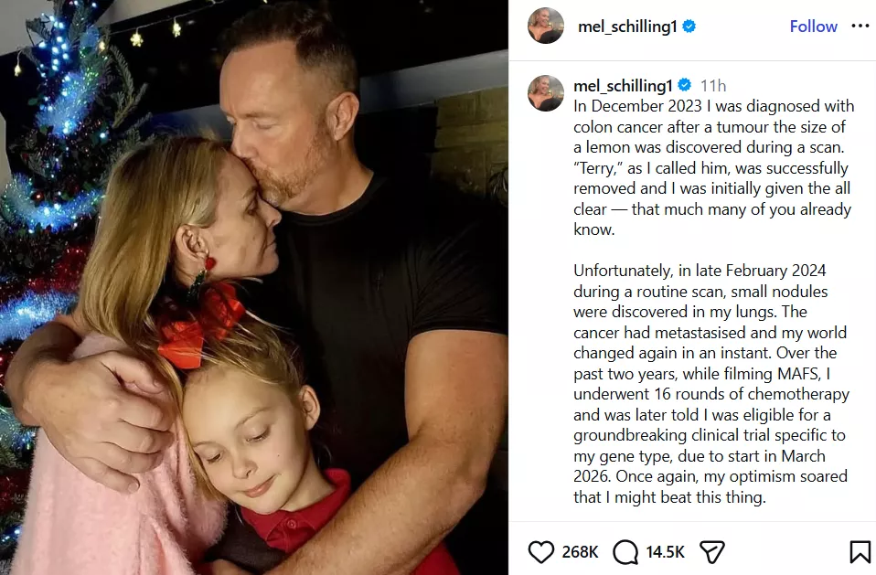Screen dimensions: 876x575
Task: Save the post with the bookmark icon
Action: tap(860, 552)
